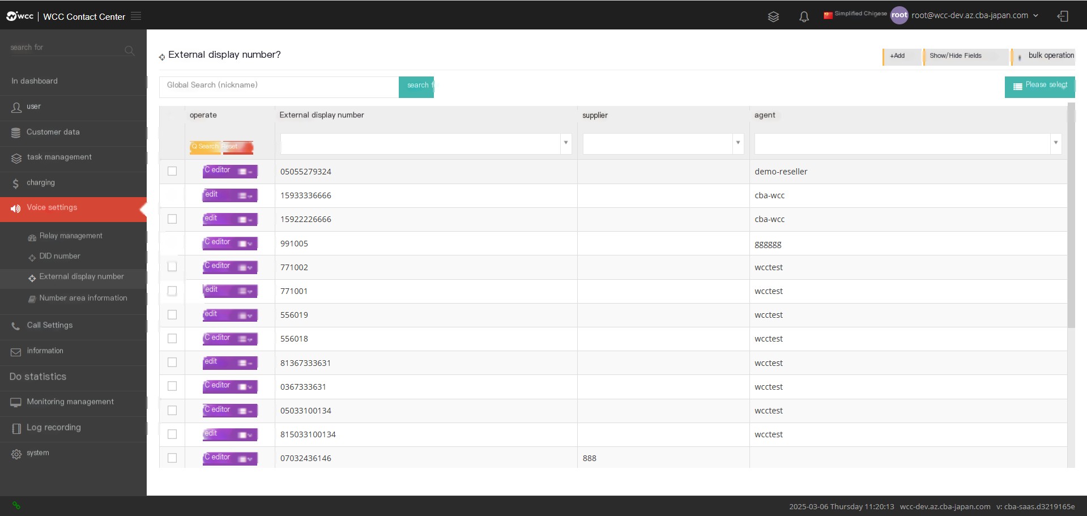This screenshot has width=1087, height=516.
Task: Click the charging dollar icon
Action: click(15, 184)
